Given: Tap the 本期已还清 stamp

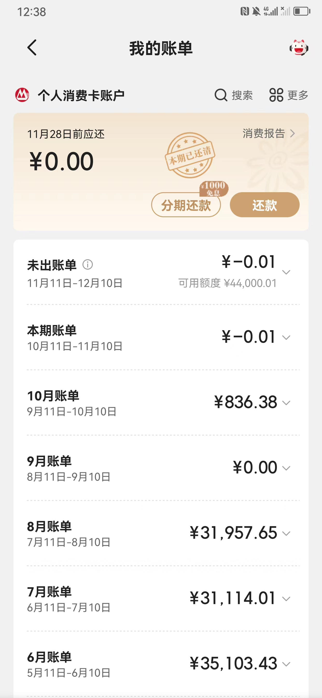Looking at the screenshot, I should pyautogui.click(x=190, y=155).
